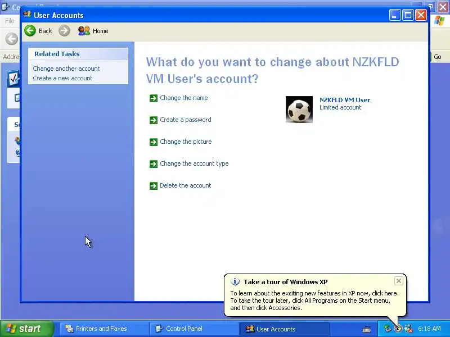Click the green arrow beside Change the name
The image size is (450, 337).
(x=154, y=98)
